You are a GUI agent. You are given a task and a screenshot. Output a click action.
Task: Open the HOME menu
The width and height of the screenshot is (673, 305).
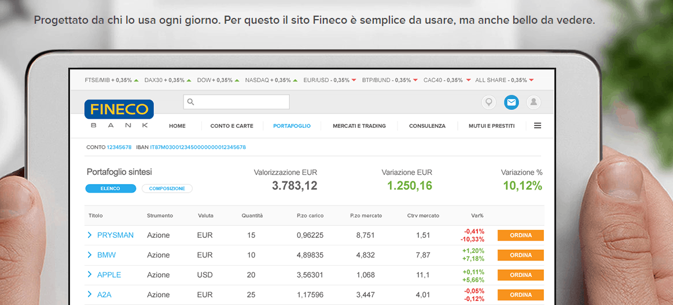click(x=177, y=126)
